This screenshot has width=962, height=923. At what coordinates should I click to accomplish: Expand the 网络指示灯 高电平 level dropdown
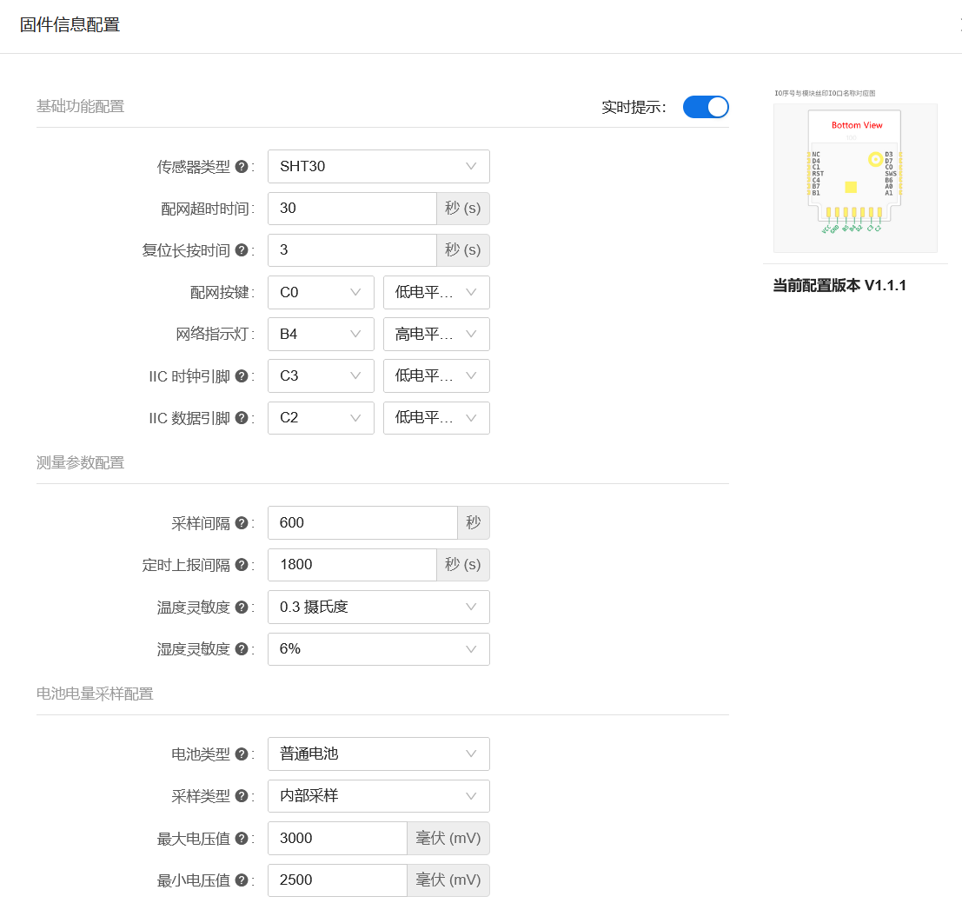(436, 334)
